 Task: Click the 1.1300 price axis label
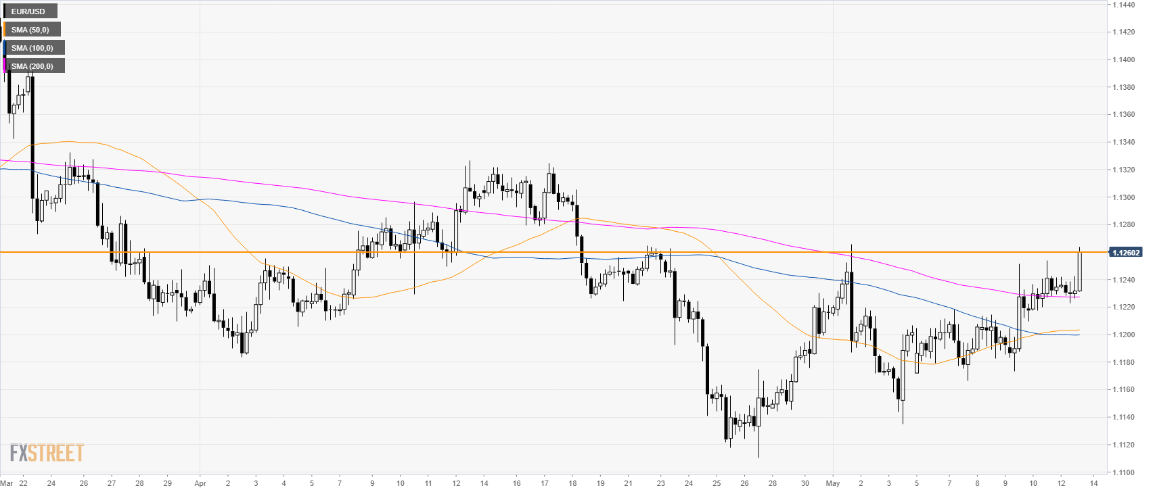tap(1124, 197)
